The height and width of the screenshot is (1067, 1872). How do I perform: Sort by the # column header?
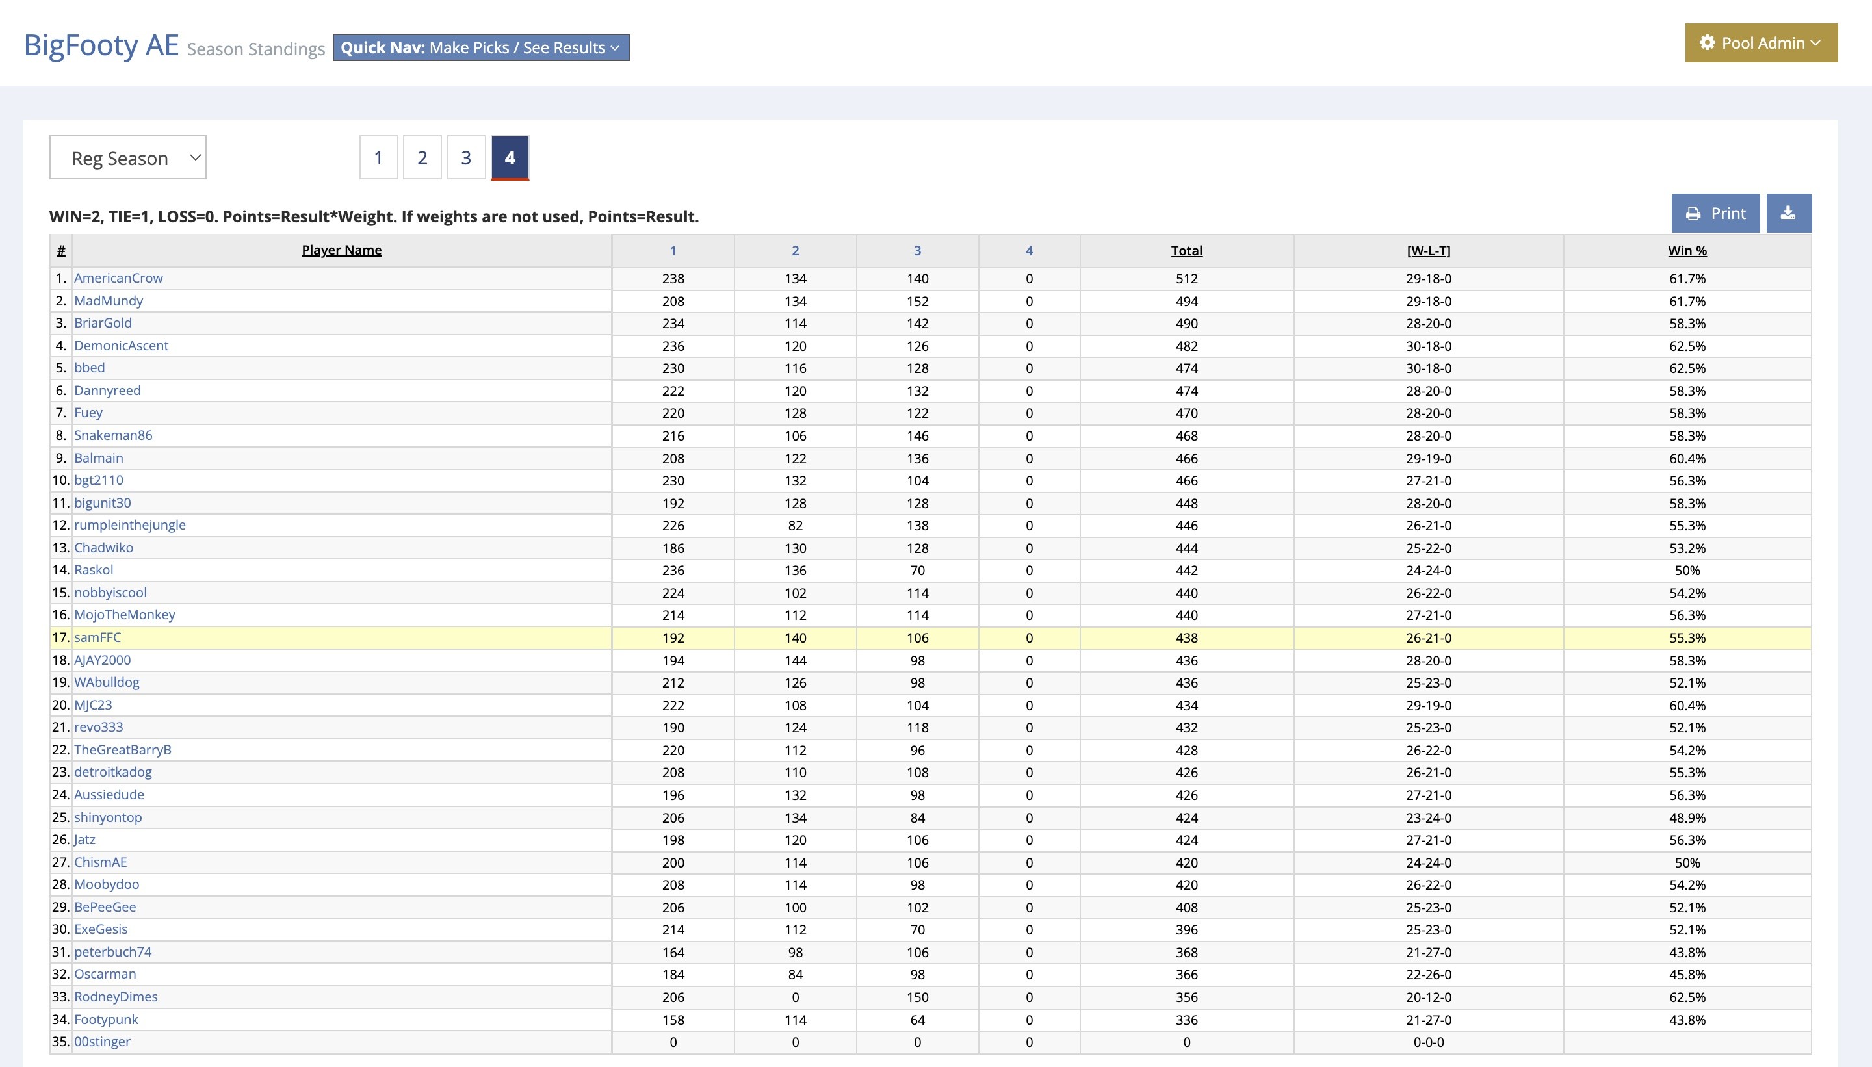pyautogui.click(x=61, y=251)
